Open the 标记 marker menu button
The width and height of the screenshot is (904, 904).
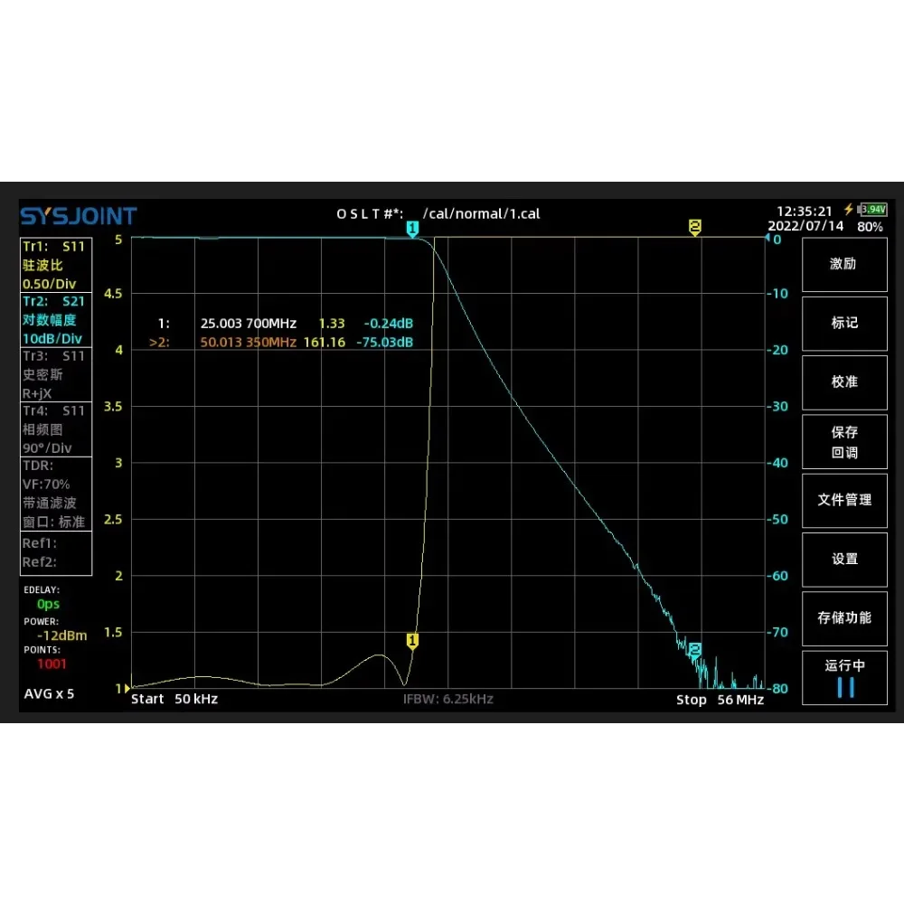(844, 324)
